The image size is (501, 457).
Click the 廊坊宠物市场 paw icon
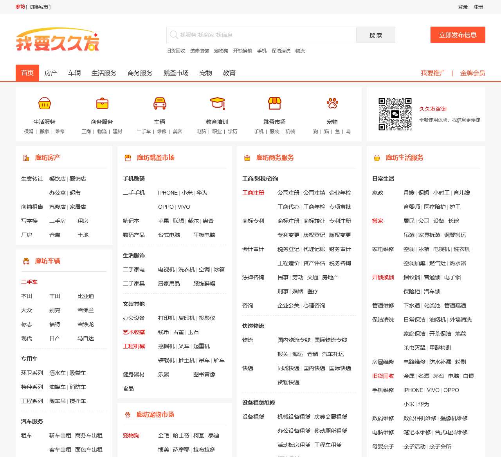pyautogui.click(x=128, y=415)
